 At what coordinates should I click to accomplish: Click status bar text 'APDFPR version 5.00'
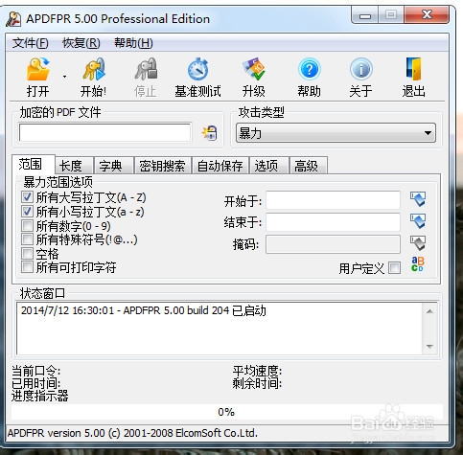click(57, 433)
